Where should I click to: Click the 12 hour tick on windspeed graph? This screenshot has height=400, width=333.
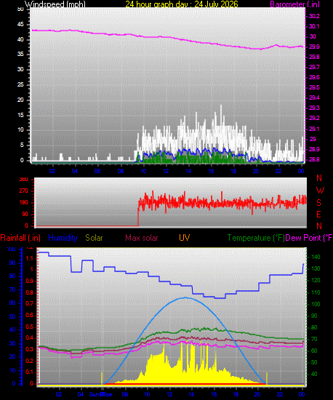tap(166, 171)
